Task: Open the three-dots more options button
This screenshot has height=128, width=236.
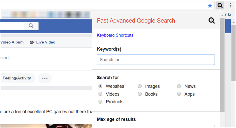Action: tap(45, 78)
